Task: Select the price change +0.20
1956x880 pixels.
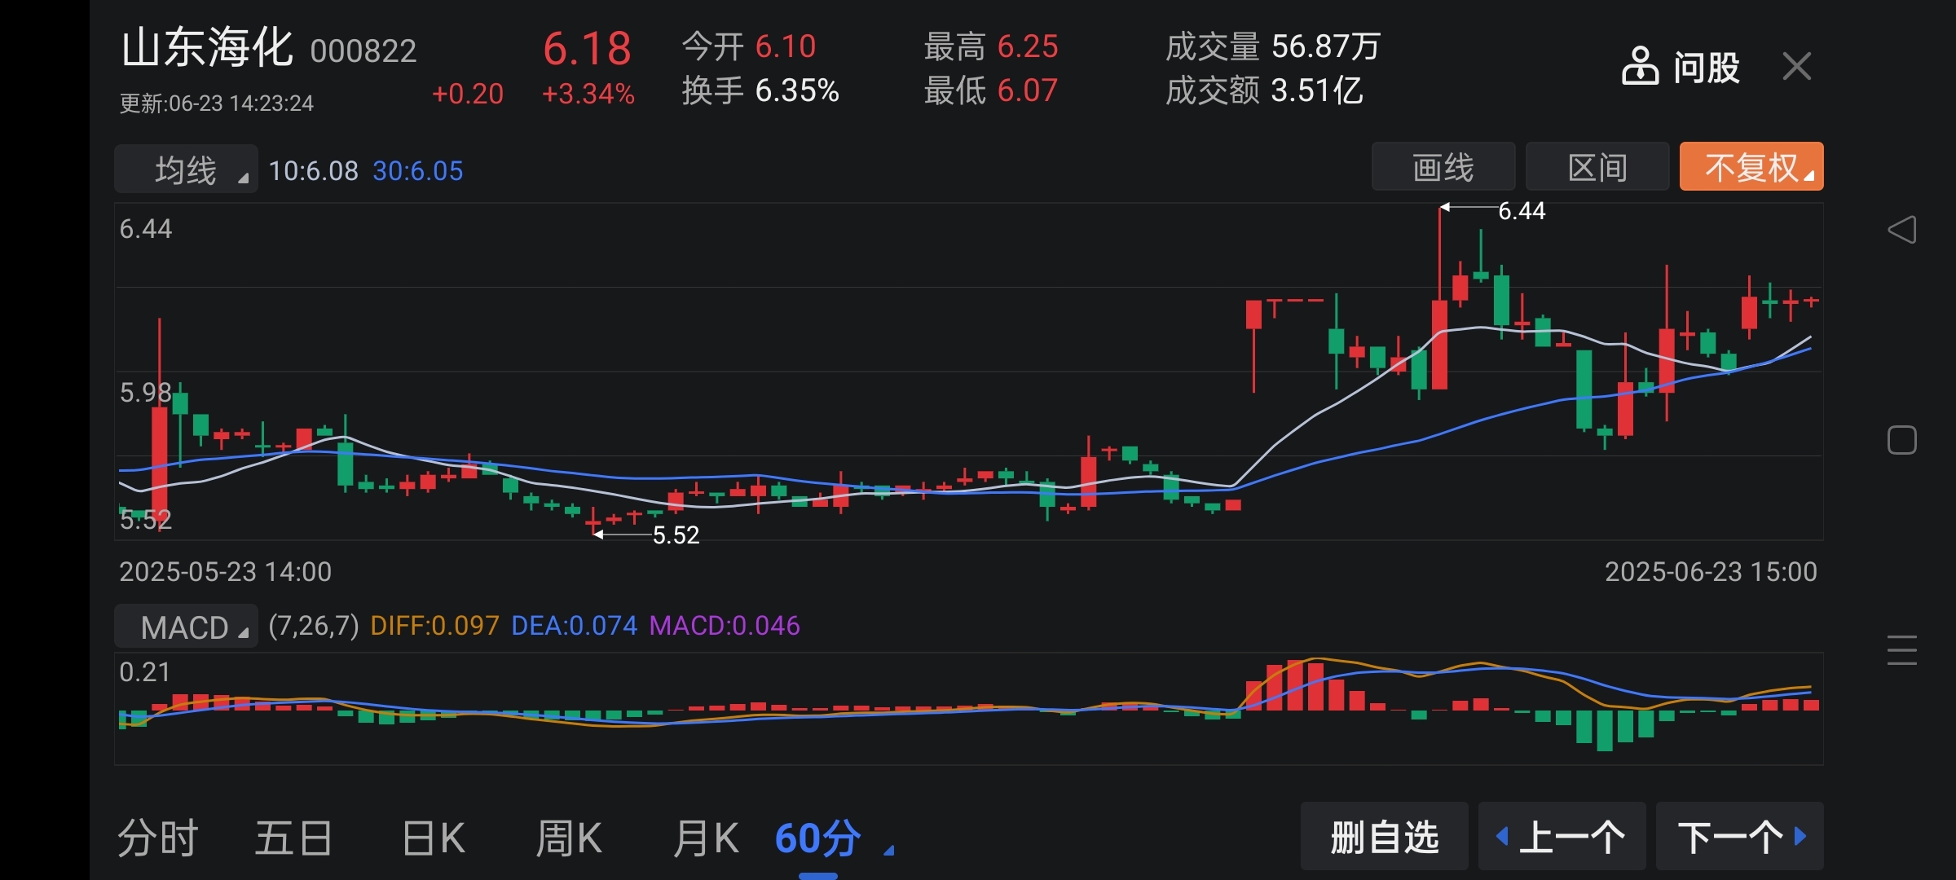Action: tap(468, 94)
